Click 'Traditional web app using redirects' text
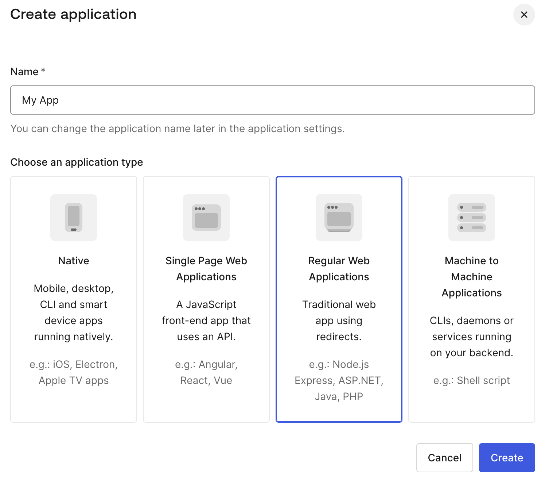Viewport: 549px width, 484px height. click(339, 320)
